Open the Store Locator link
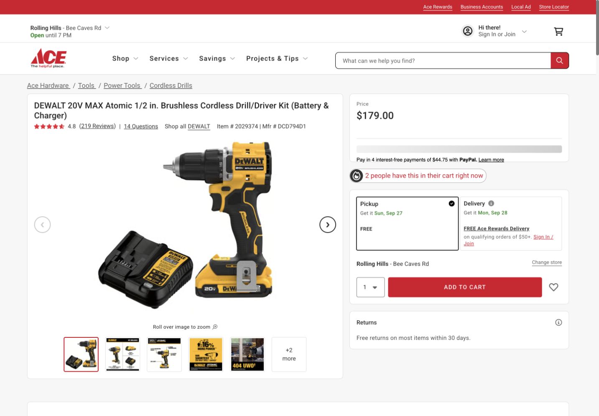The width and height of the screenshot is (599, 416). [554, 7]
